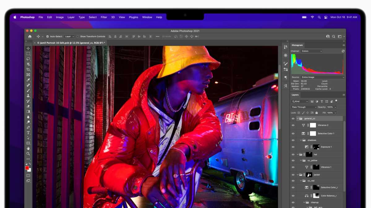Select the Pen tool

(28, 127)
